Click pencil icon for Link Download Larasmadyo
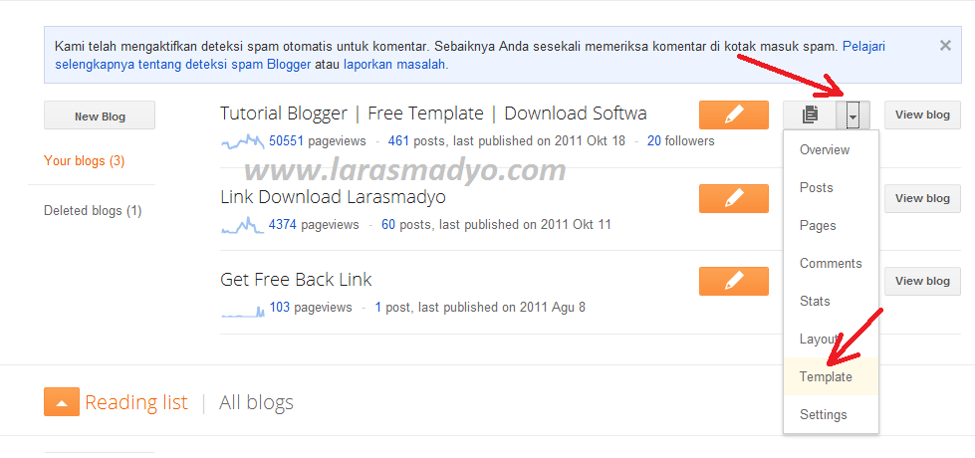 [734, 198]
